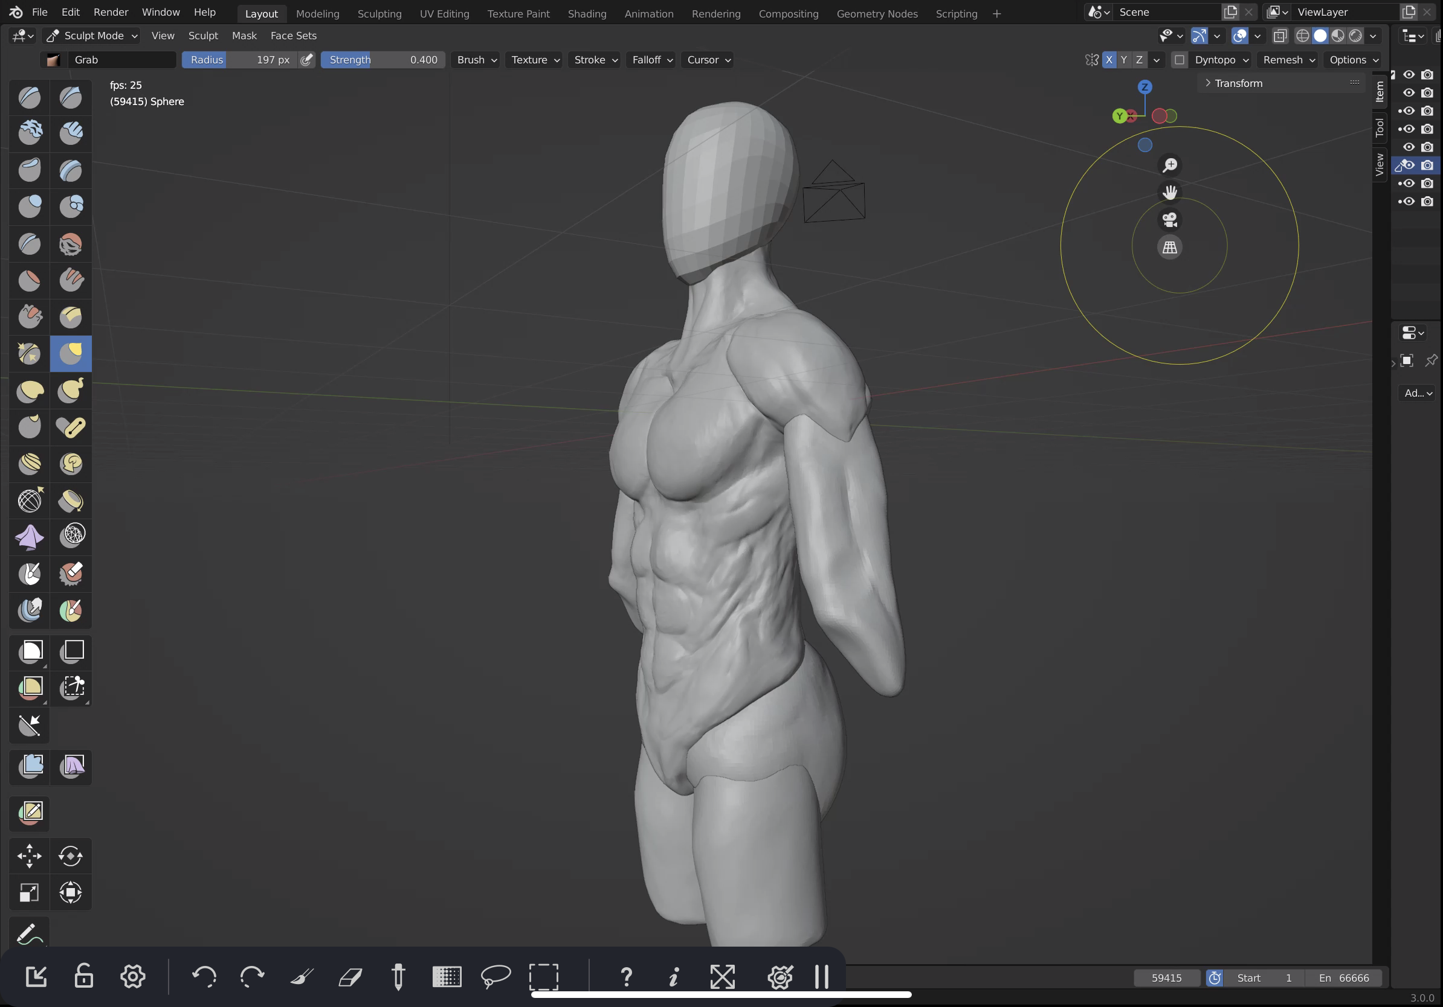Image resolution: width=1443 pixels, height=1007 pixels.
Task: Select the Scale transform tool
Action: coord(30,892)
